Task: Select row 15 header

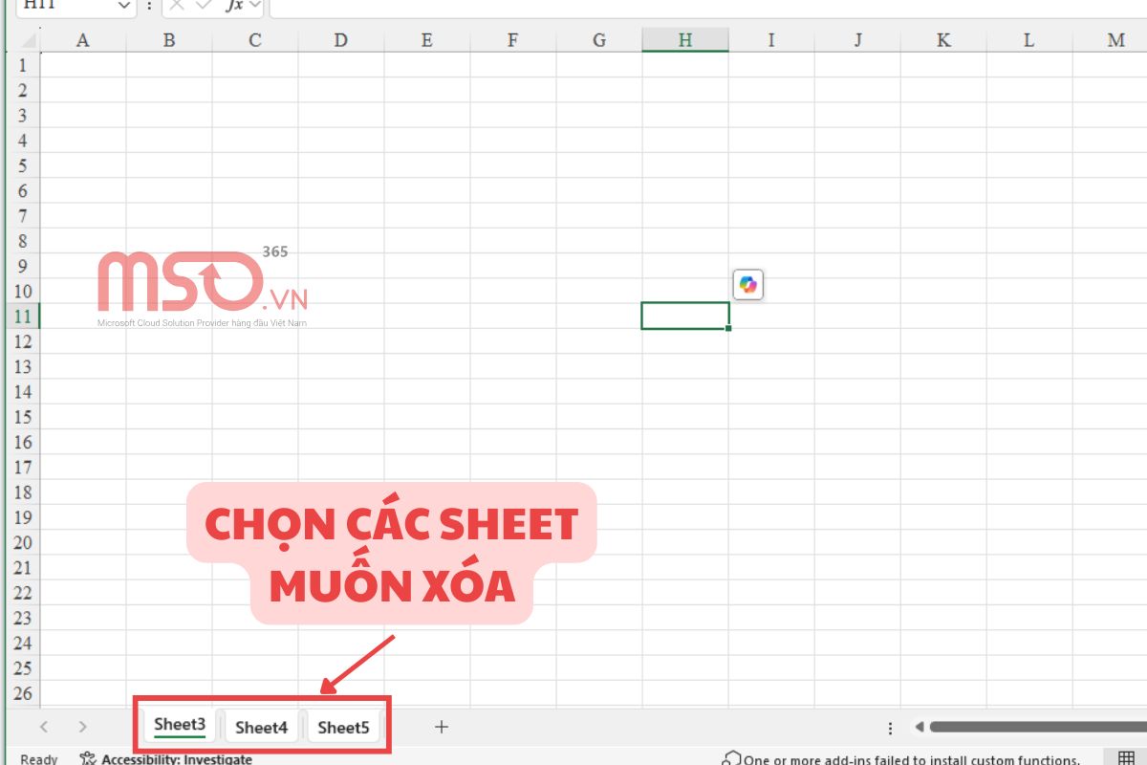Action: (24, 417)
